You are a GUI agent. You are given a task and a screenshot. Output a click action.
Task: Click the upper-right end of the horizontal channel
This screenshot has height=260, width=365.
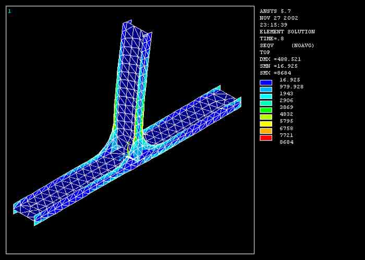[x=229, y=97]
